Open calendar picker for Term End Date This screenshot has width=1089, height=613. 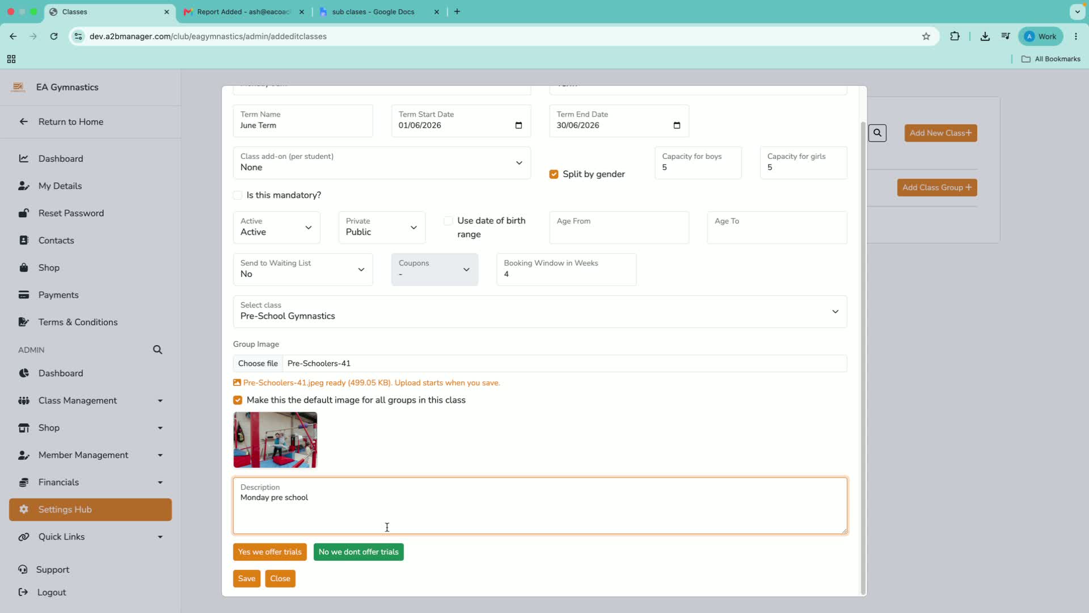677,125
